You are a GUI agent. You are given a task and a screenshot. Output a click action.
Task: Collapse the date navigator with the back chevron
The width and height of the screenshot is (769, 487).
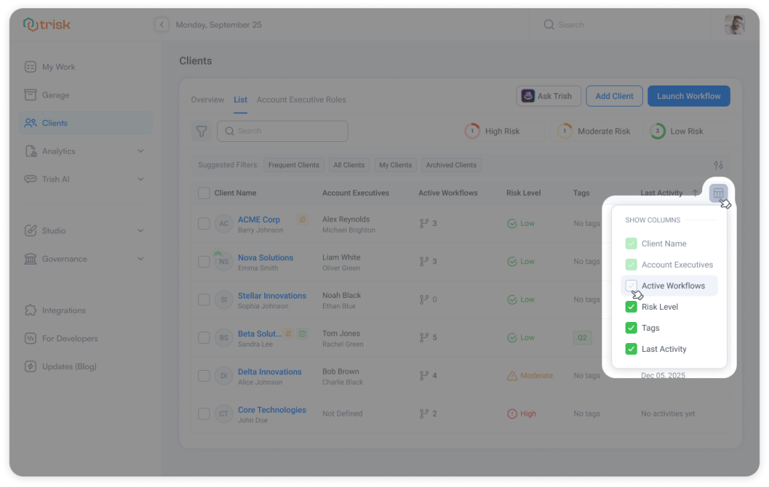161,24
